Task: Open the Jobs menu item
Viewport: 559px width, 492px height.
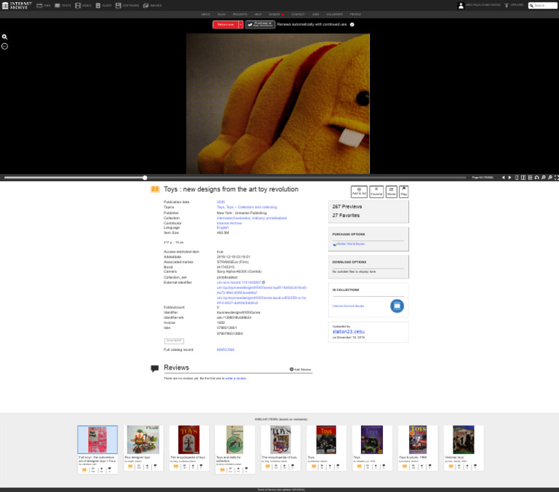Action: pyautogui.click(x=315, y=15)
